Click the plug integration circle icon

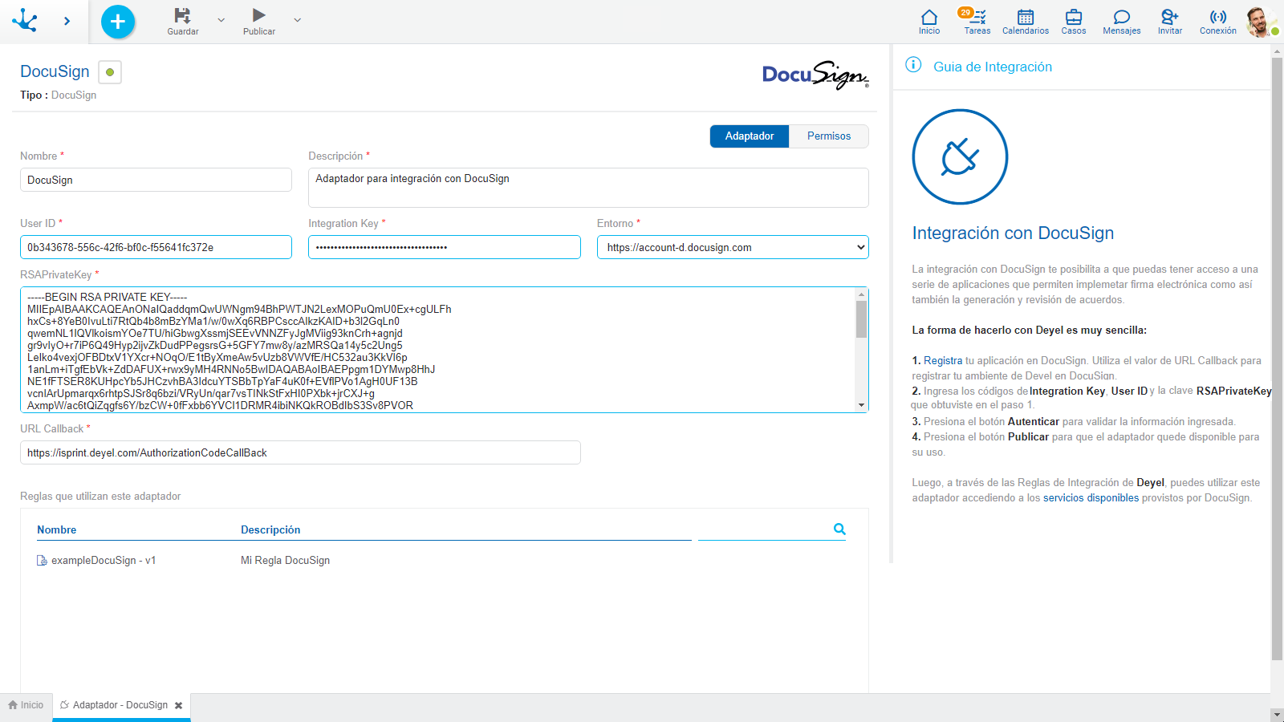click(x=960, y=156)
